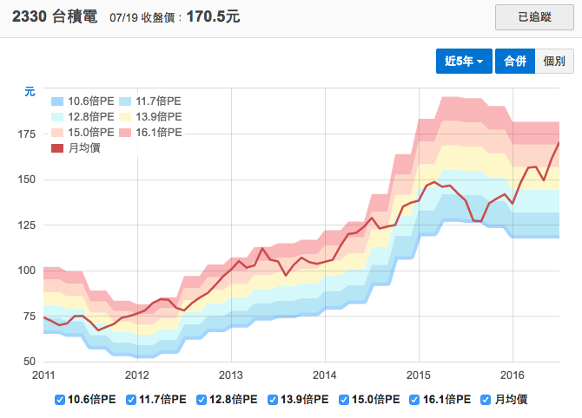Click the 已追蹤 follow button
The width and height of the screenshot is (582, 418).
(534, 16)
